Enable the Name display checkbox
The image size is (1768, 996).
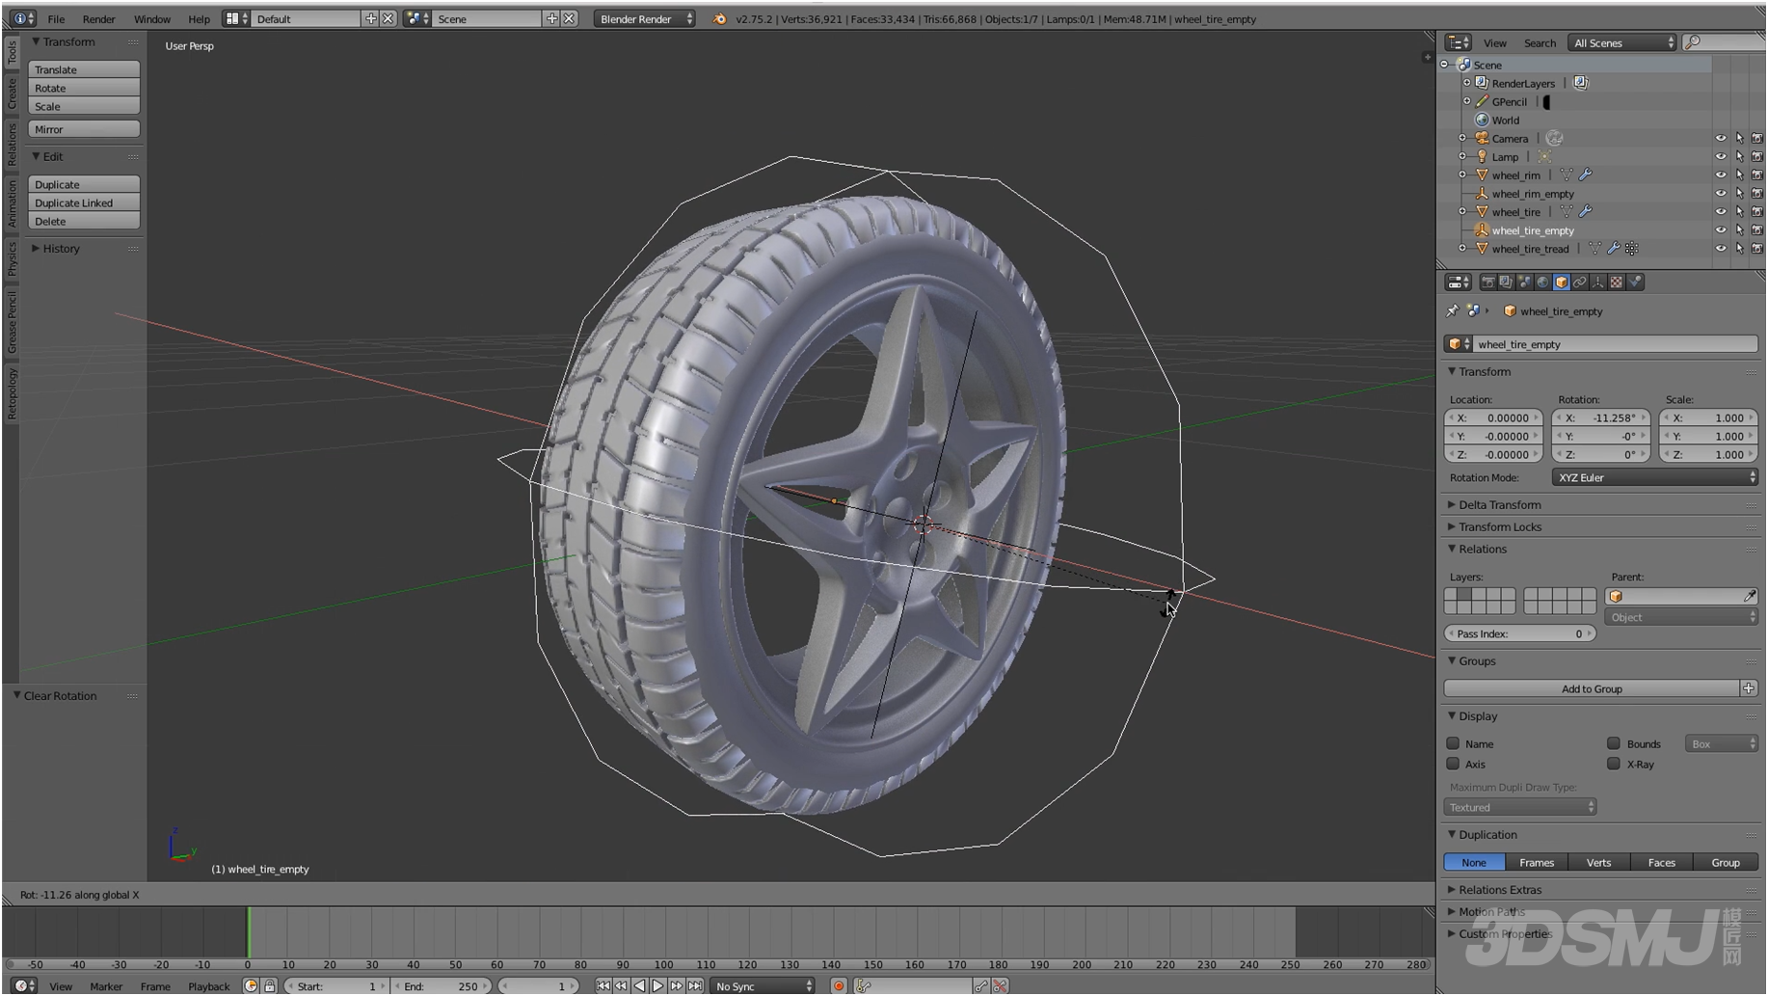[1453, 743]
